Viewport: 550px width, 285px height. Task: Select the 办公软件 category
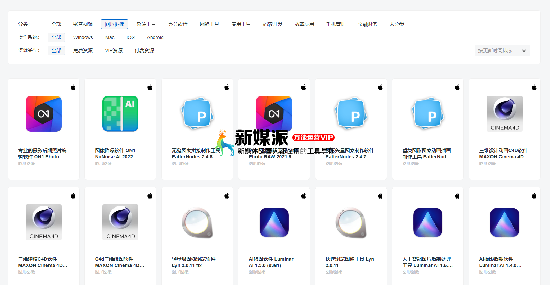pos(178,24)
